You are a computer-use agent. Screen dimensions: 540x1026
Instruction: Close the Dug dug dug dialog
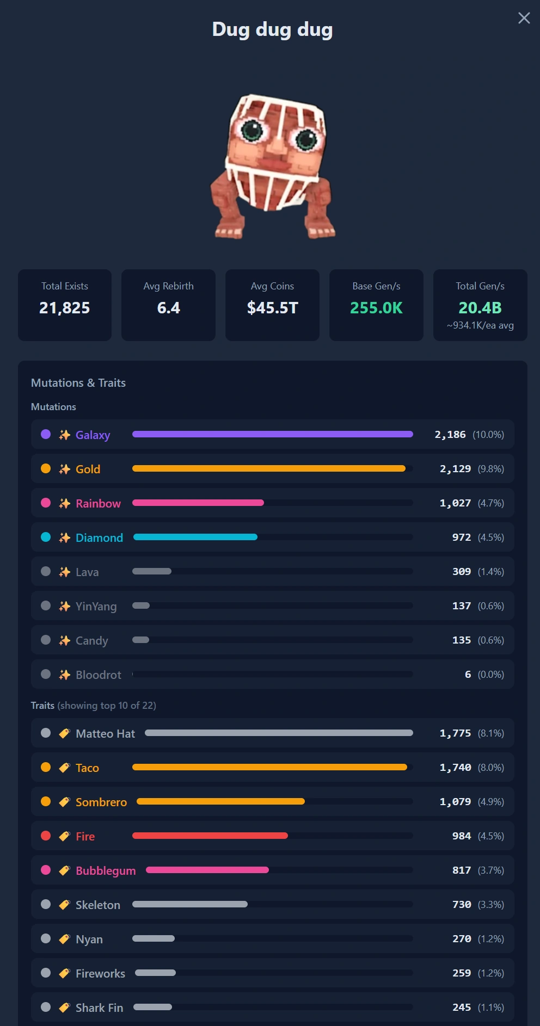[524, 18]
